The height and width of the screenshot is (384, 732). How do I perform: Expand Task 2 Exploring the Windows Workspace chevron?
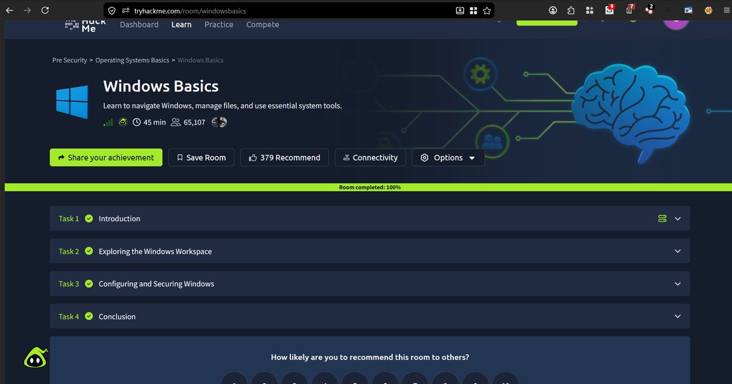(x=678, y=251)
